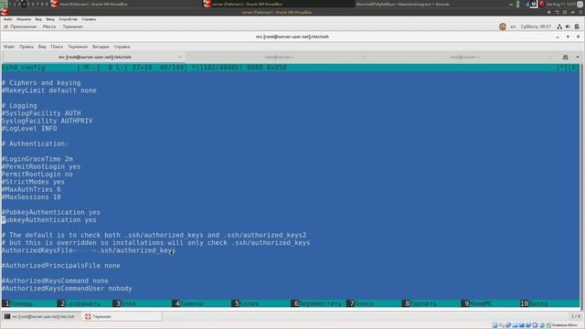Viewport: 585px width, 329px height.
Task: Open the Правка menu of the terminal
Action: point(27,47)
